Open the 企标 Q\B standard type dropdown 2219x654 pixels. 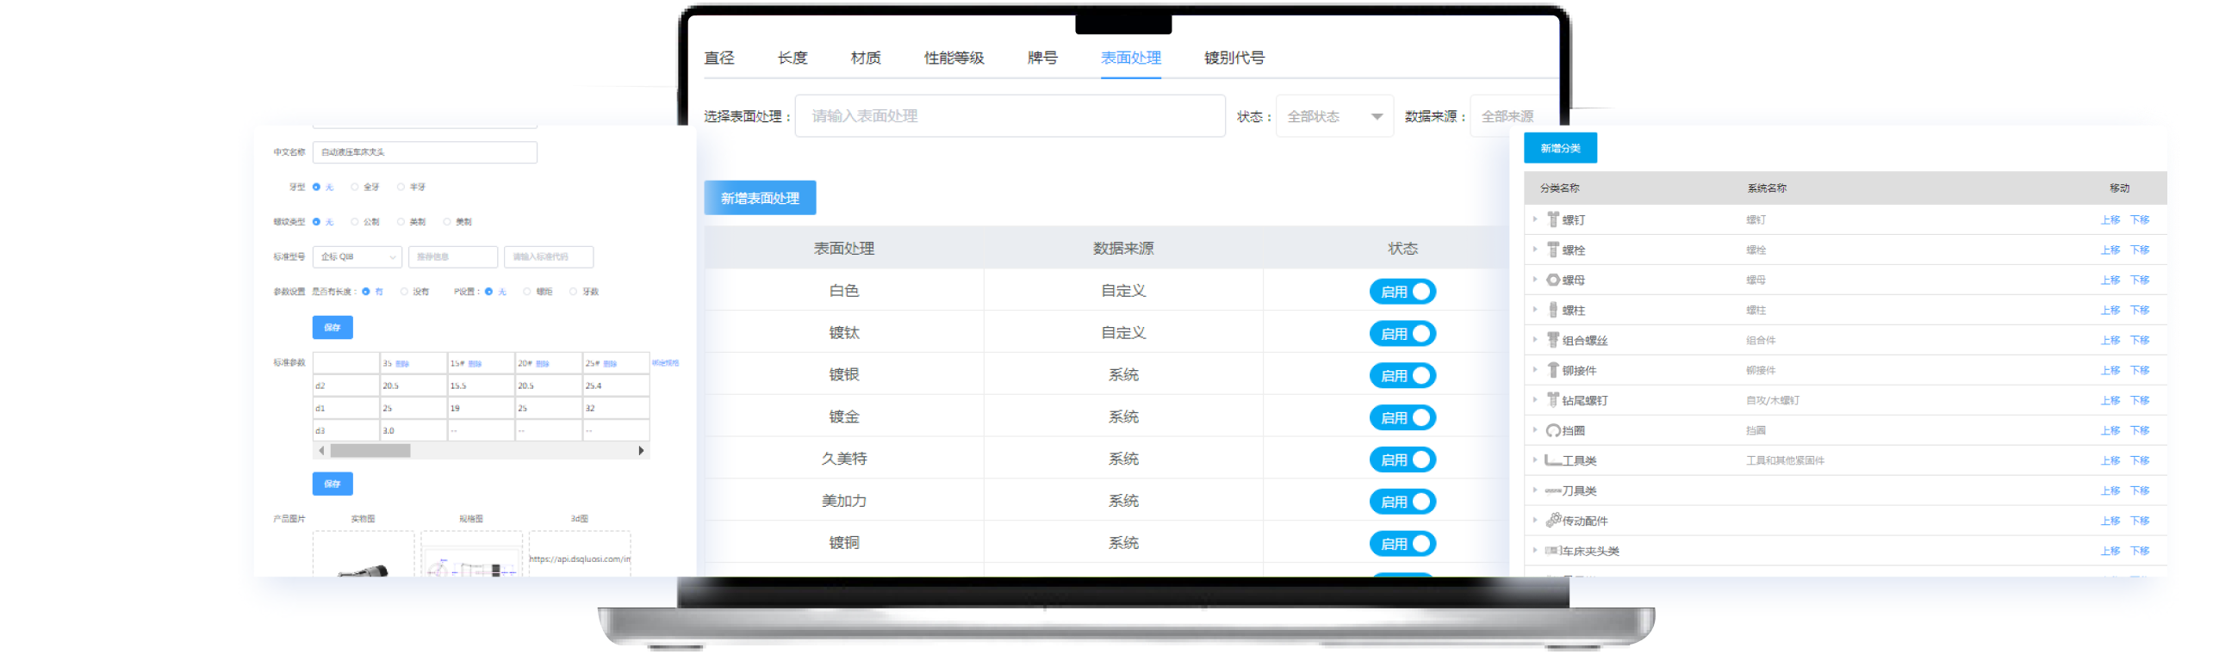pos(357,256)
